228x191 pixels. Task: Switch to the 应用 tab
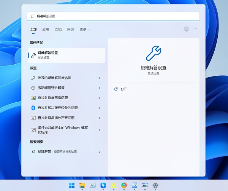(x=46, y=30)
